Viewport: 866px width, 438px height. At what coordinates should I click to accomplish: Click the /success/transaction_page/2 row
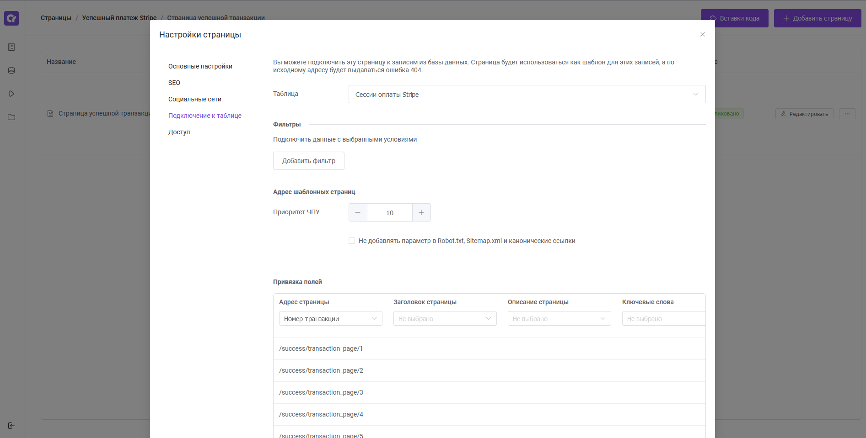click(489, 370)
